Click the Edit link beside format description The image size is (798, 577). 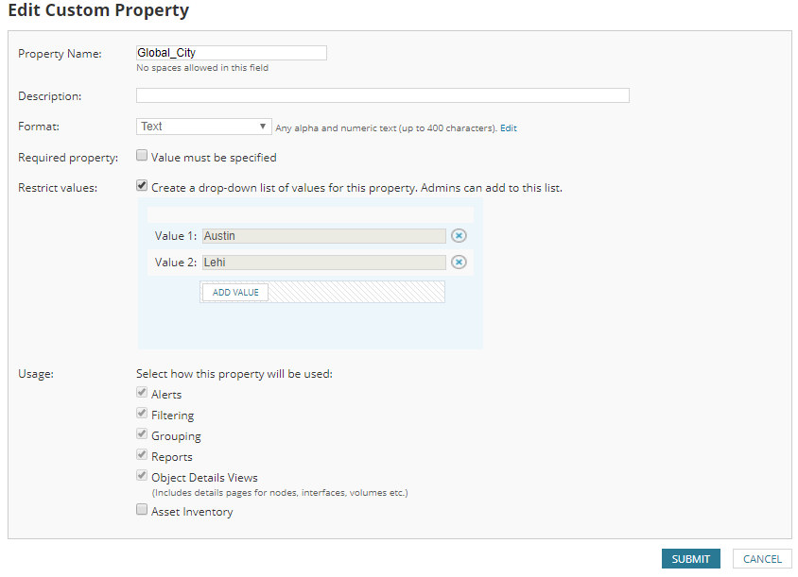pos(509,127)
